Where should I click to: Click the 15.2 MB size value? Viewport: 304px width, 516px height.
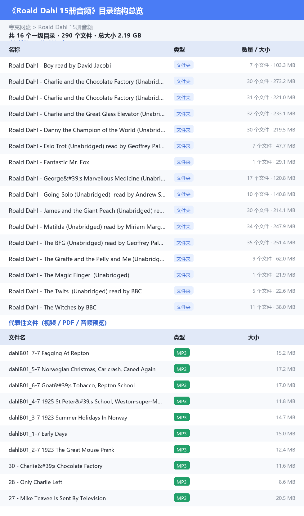point(286,353)
